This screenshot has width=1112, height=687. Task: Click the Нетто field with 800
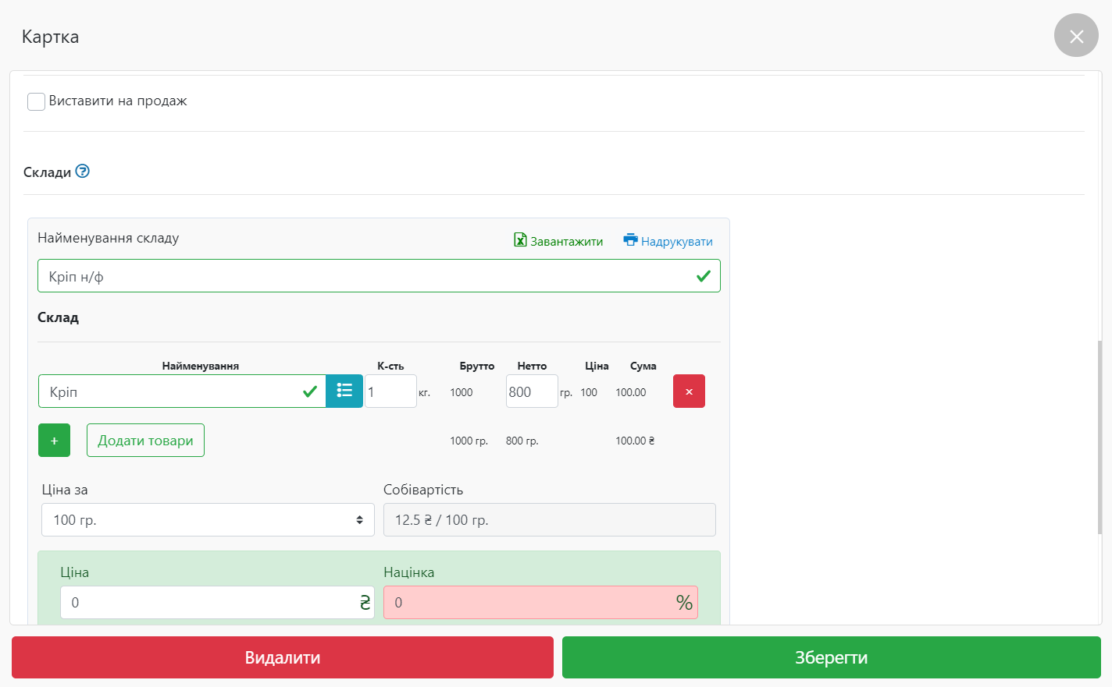(531, 391)
